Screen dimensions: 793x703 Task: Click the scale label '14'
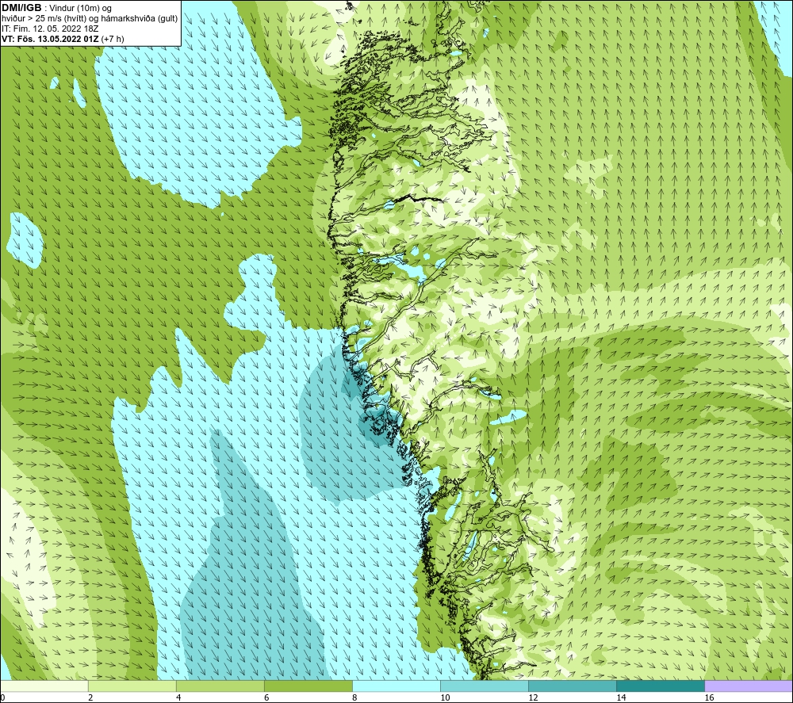621,698
